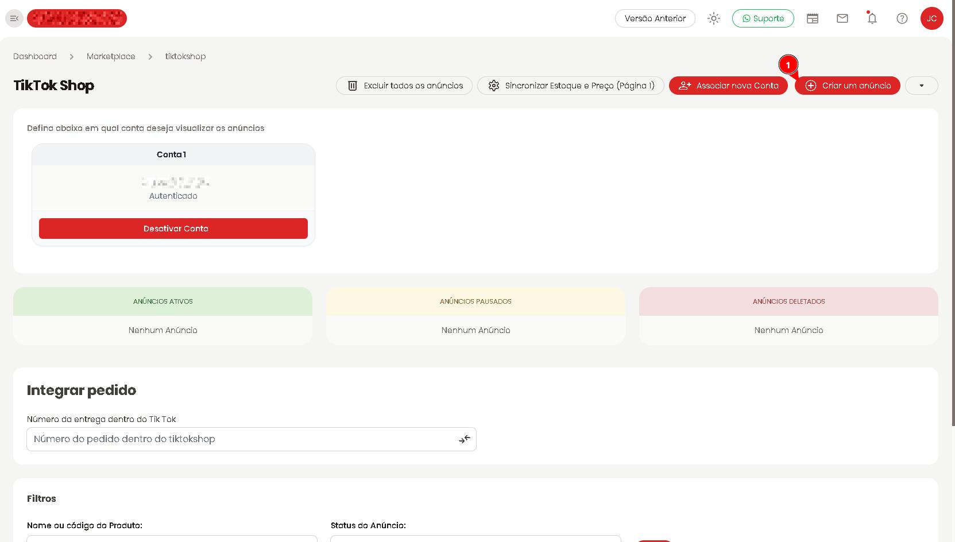Click Sincronizar Estoque e Preço (Página 1)
Image resolution: width=955 pixels, height=542 pixels.
pos(571,86)
